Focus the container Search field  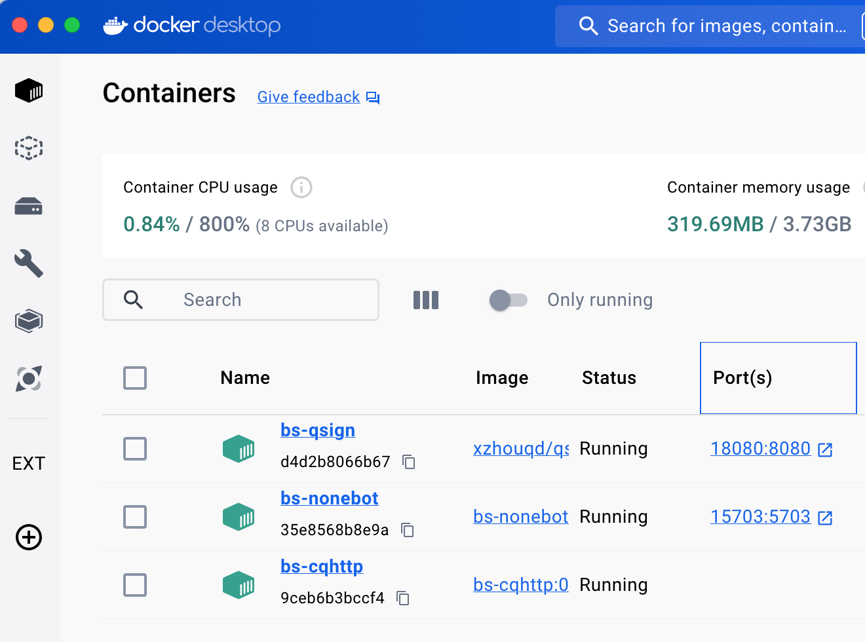240,299
